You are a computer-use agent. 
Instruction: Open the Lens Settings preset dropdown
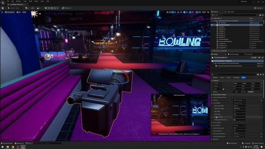tap(239, 103)
